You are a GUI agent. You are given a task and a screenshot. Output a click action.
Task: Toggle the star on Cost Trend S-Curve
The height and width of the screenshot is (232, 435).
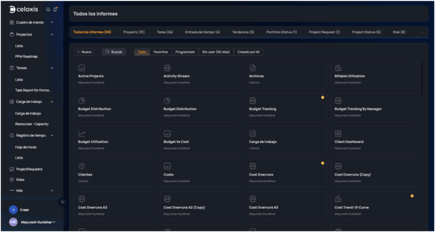click(412, 196)
